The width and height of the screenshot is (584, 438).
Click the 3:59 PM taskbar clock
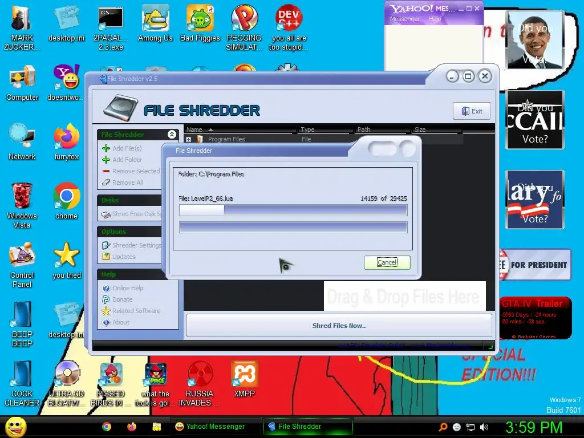click(x=534, y=427)
